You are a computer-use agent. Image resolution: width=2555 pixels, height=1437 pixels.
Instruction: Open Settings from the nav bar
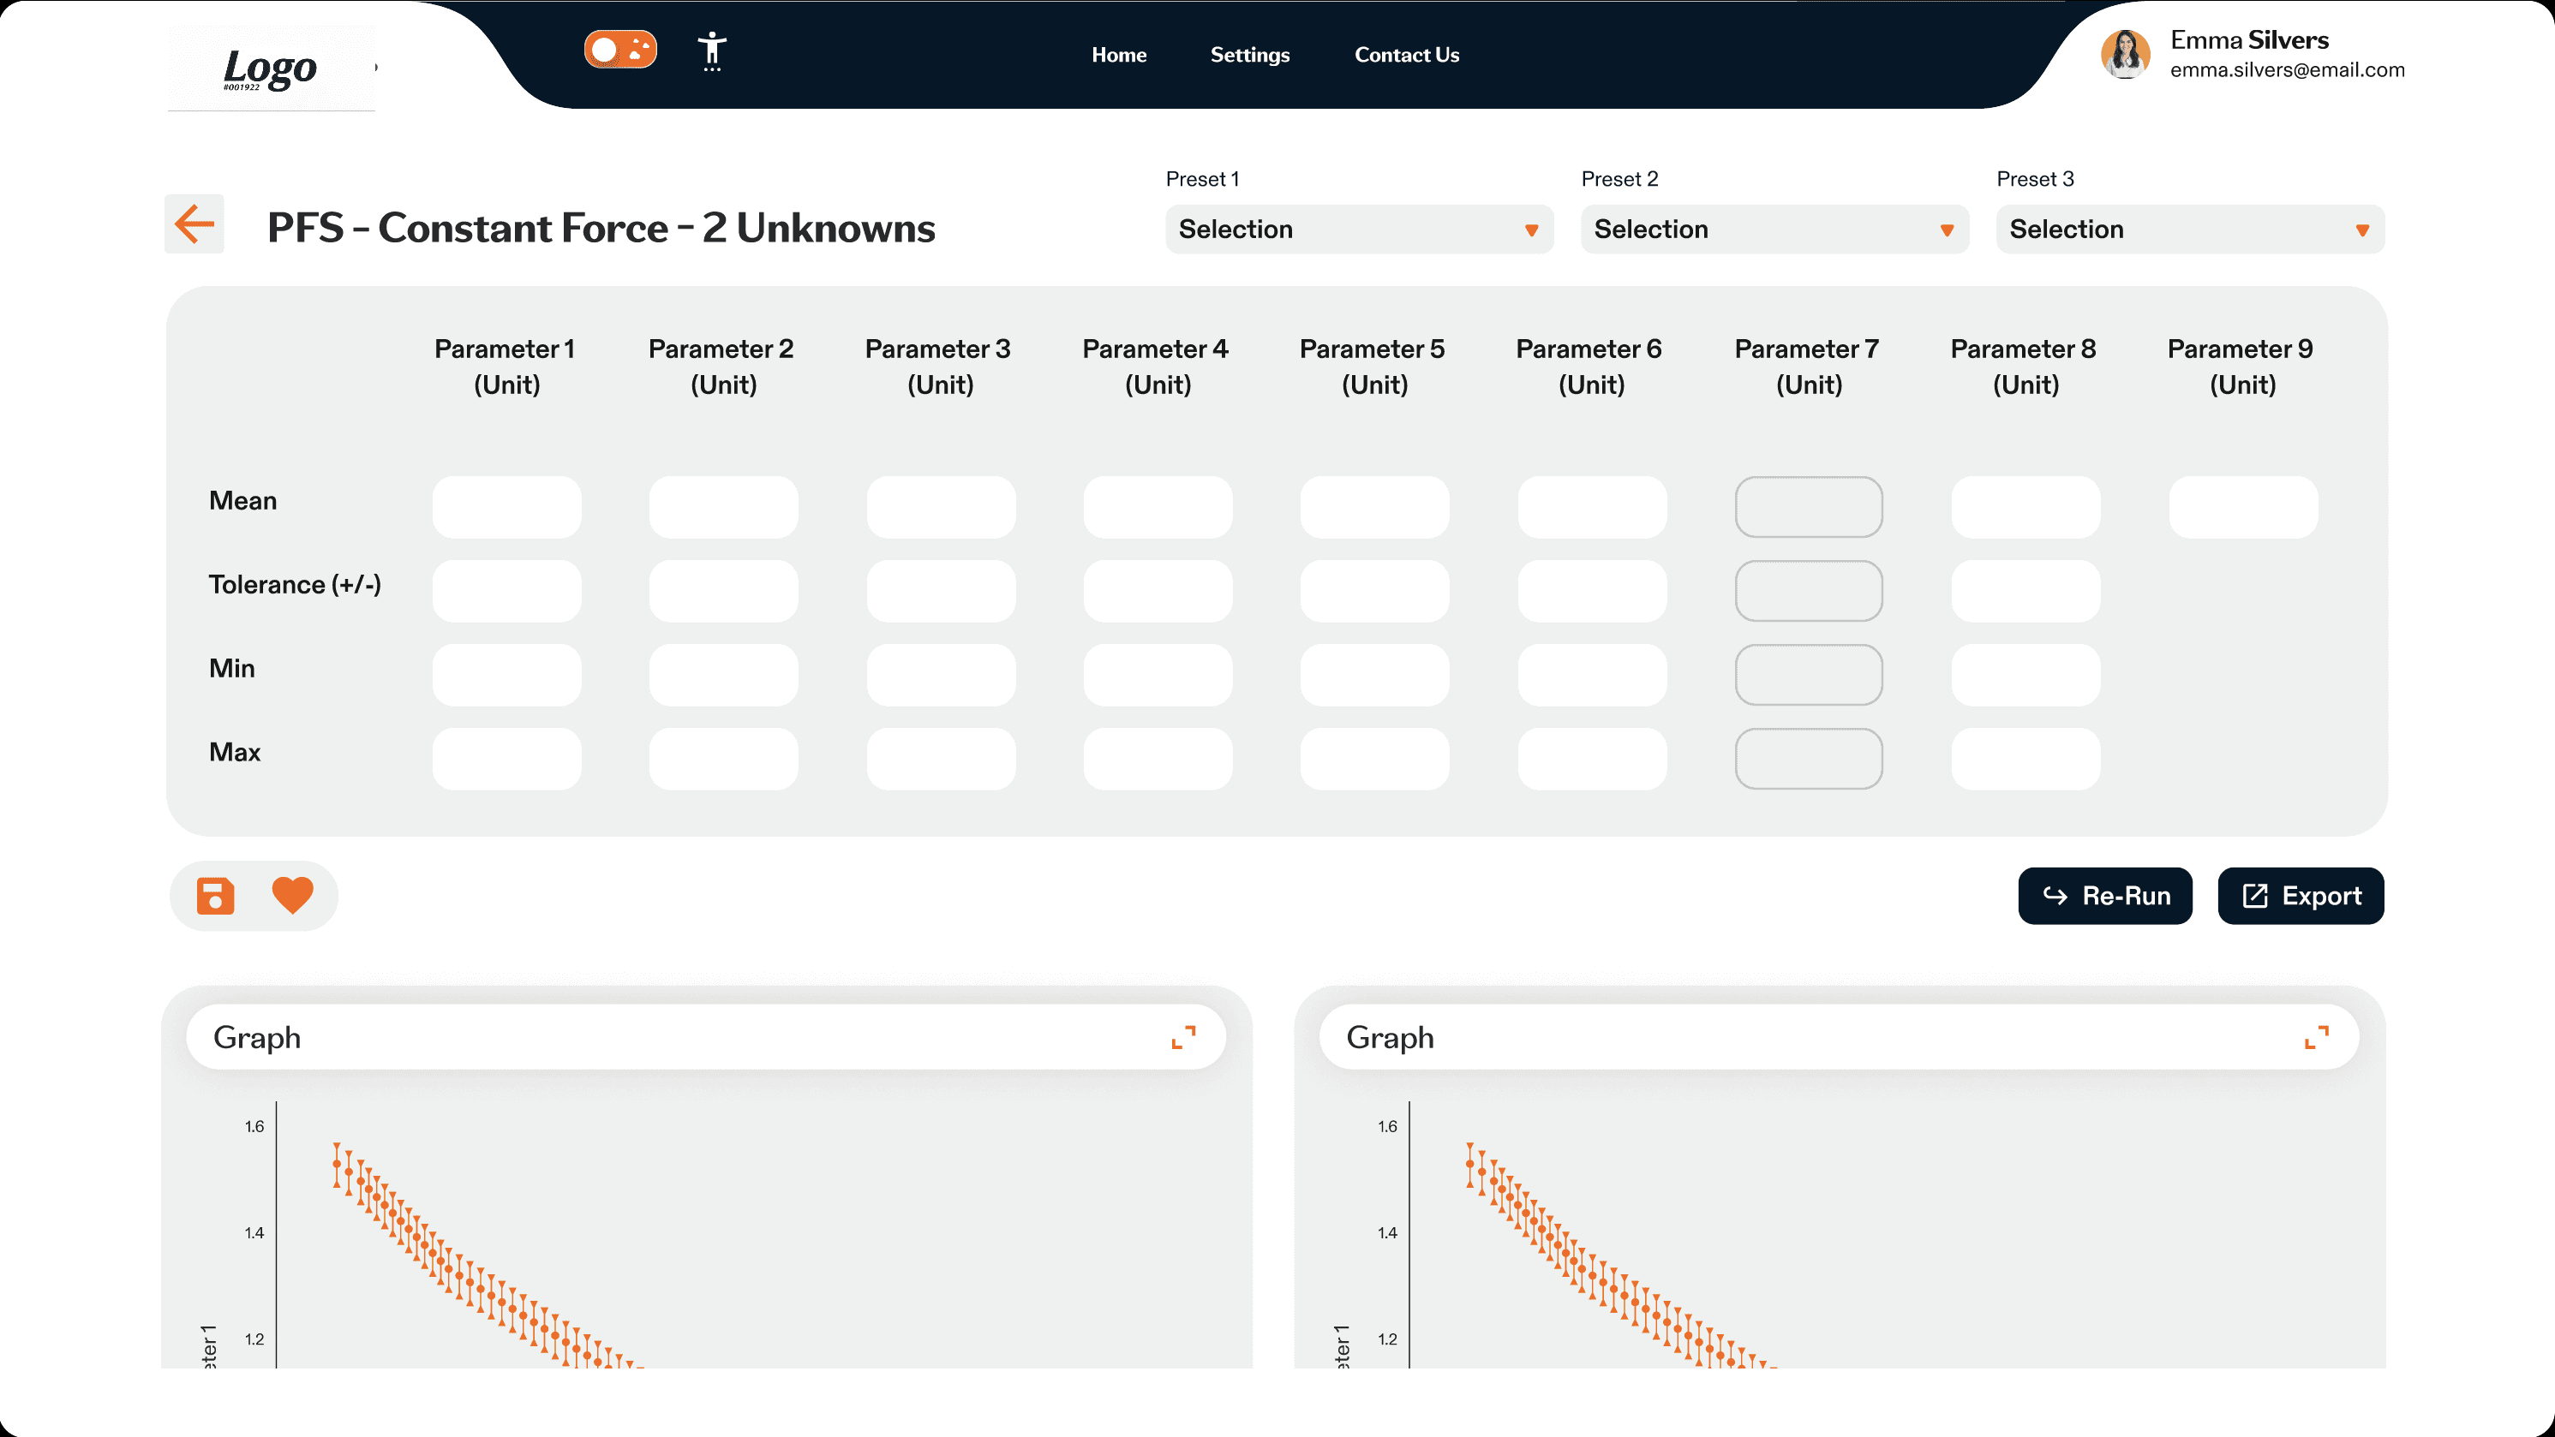click(x=1250, y=56)
